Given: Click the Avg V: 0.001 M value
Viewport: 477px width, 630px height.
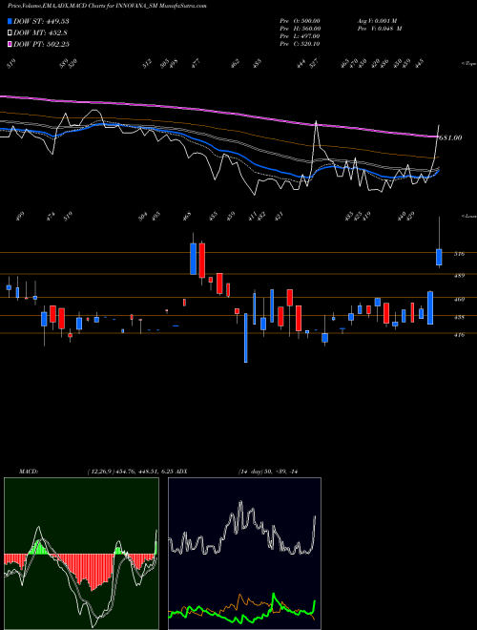Looking at the screenshot, I should pos(377,21).
